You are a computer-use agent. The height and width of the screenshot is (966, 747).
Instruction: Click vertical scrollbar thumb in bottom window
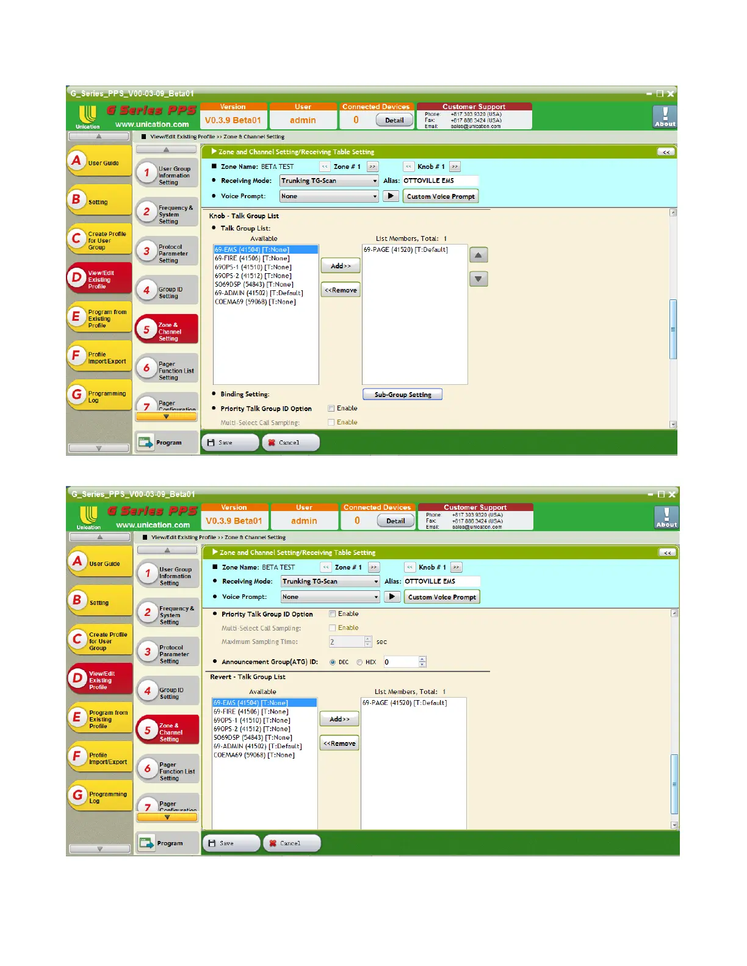(x=674, y=784)
